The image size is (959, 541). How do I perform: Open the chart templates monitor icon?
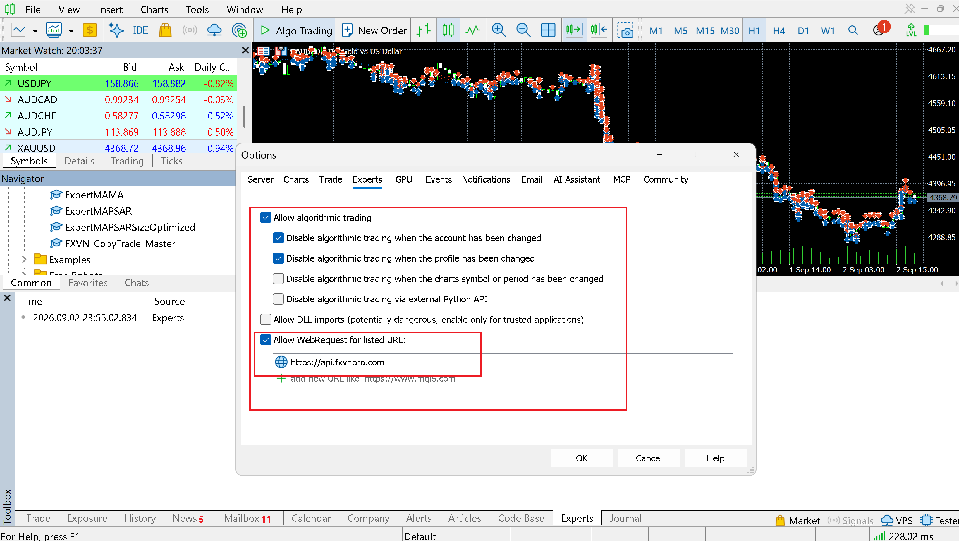[54, 30]
